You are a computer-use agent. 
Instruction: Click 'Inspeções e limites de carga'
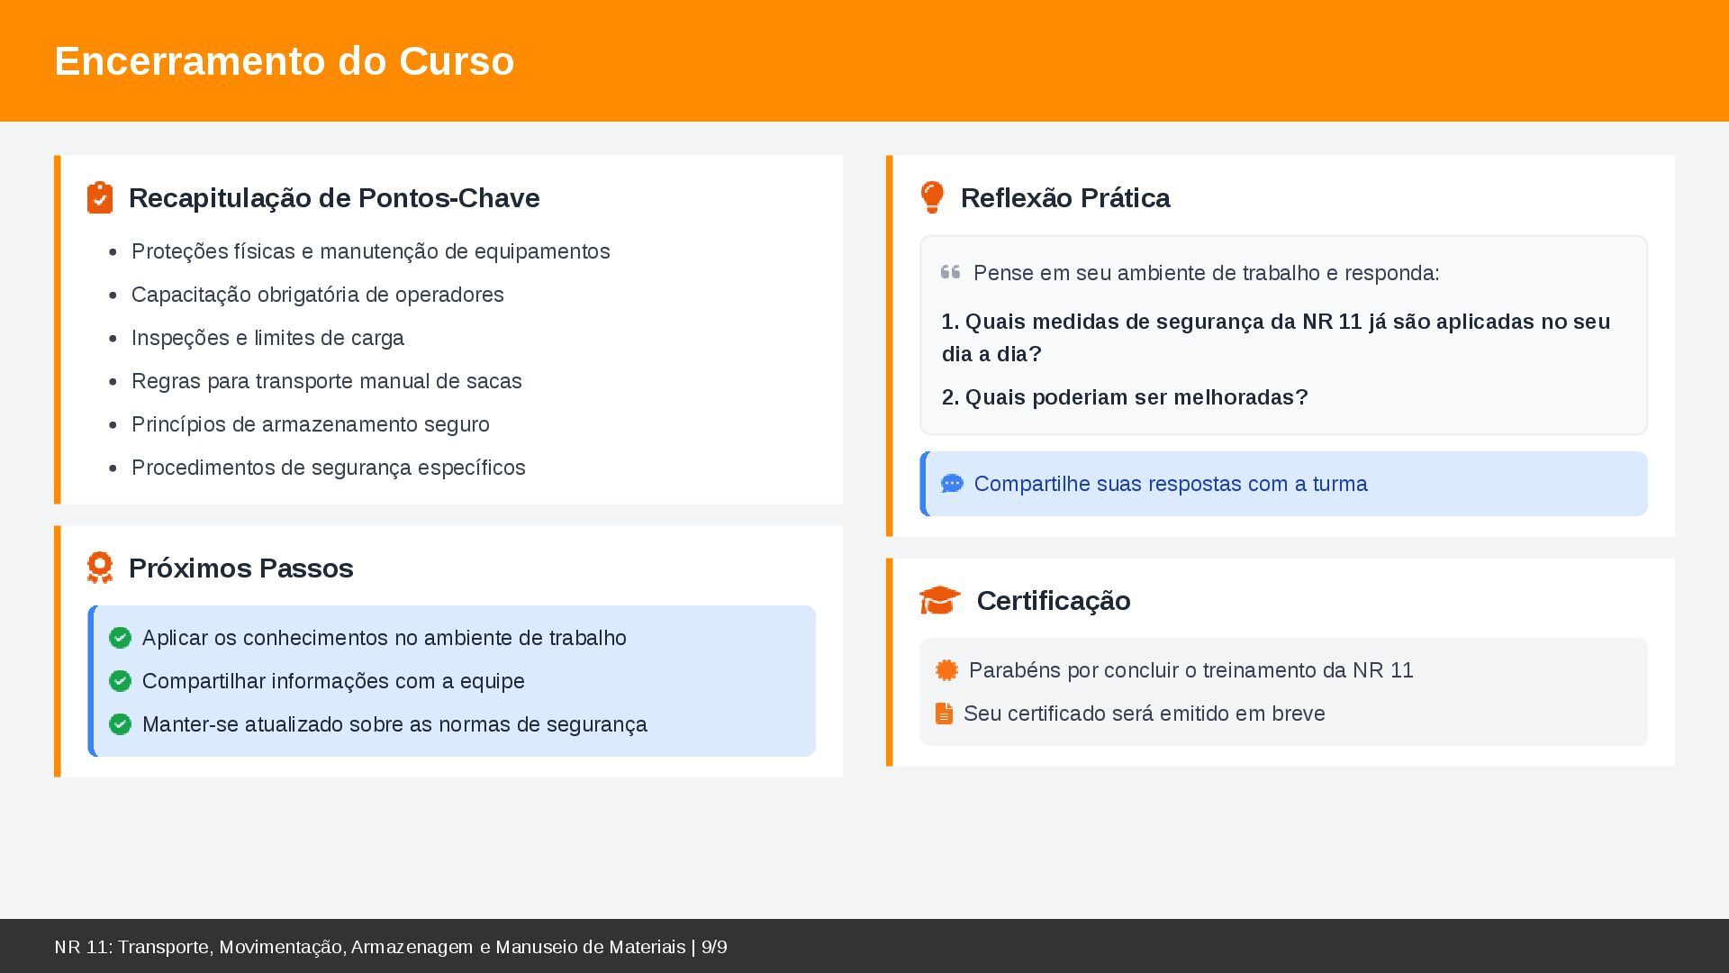(267, 338)
